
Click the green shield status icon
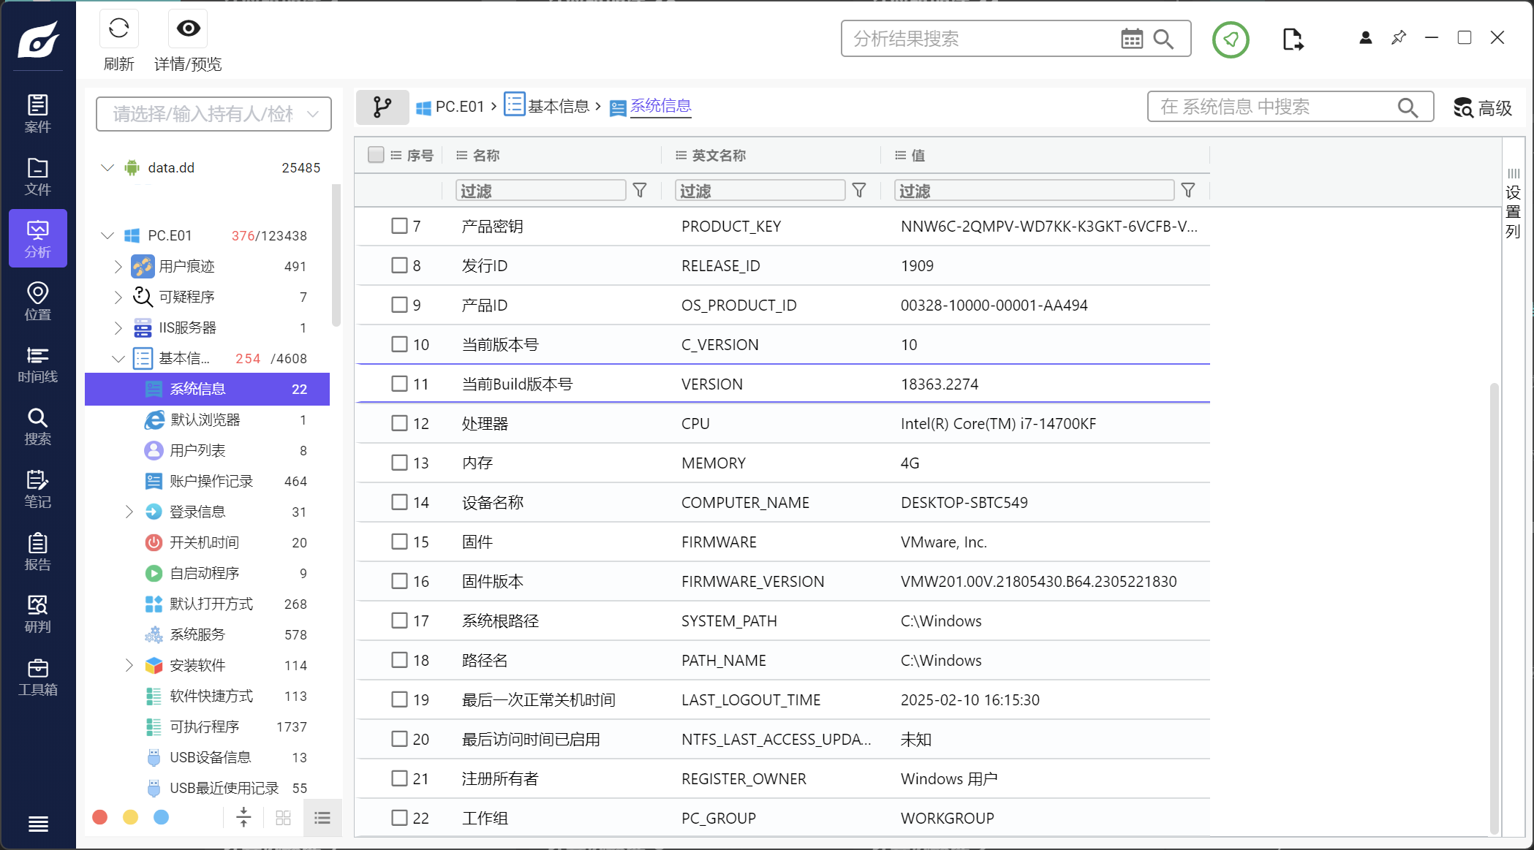tap(1231, 39)
